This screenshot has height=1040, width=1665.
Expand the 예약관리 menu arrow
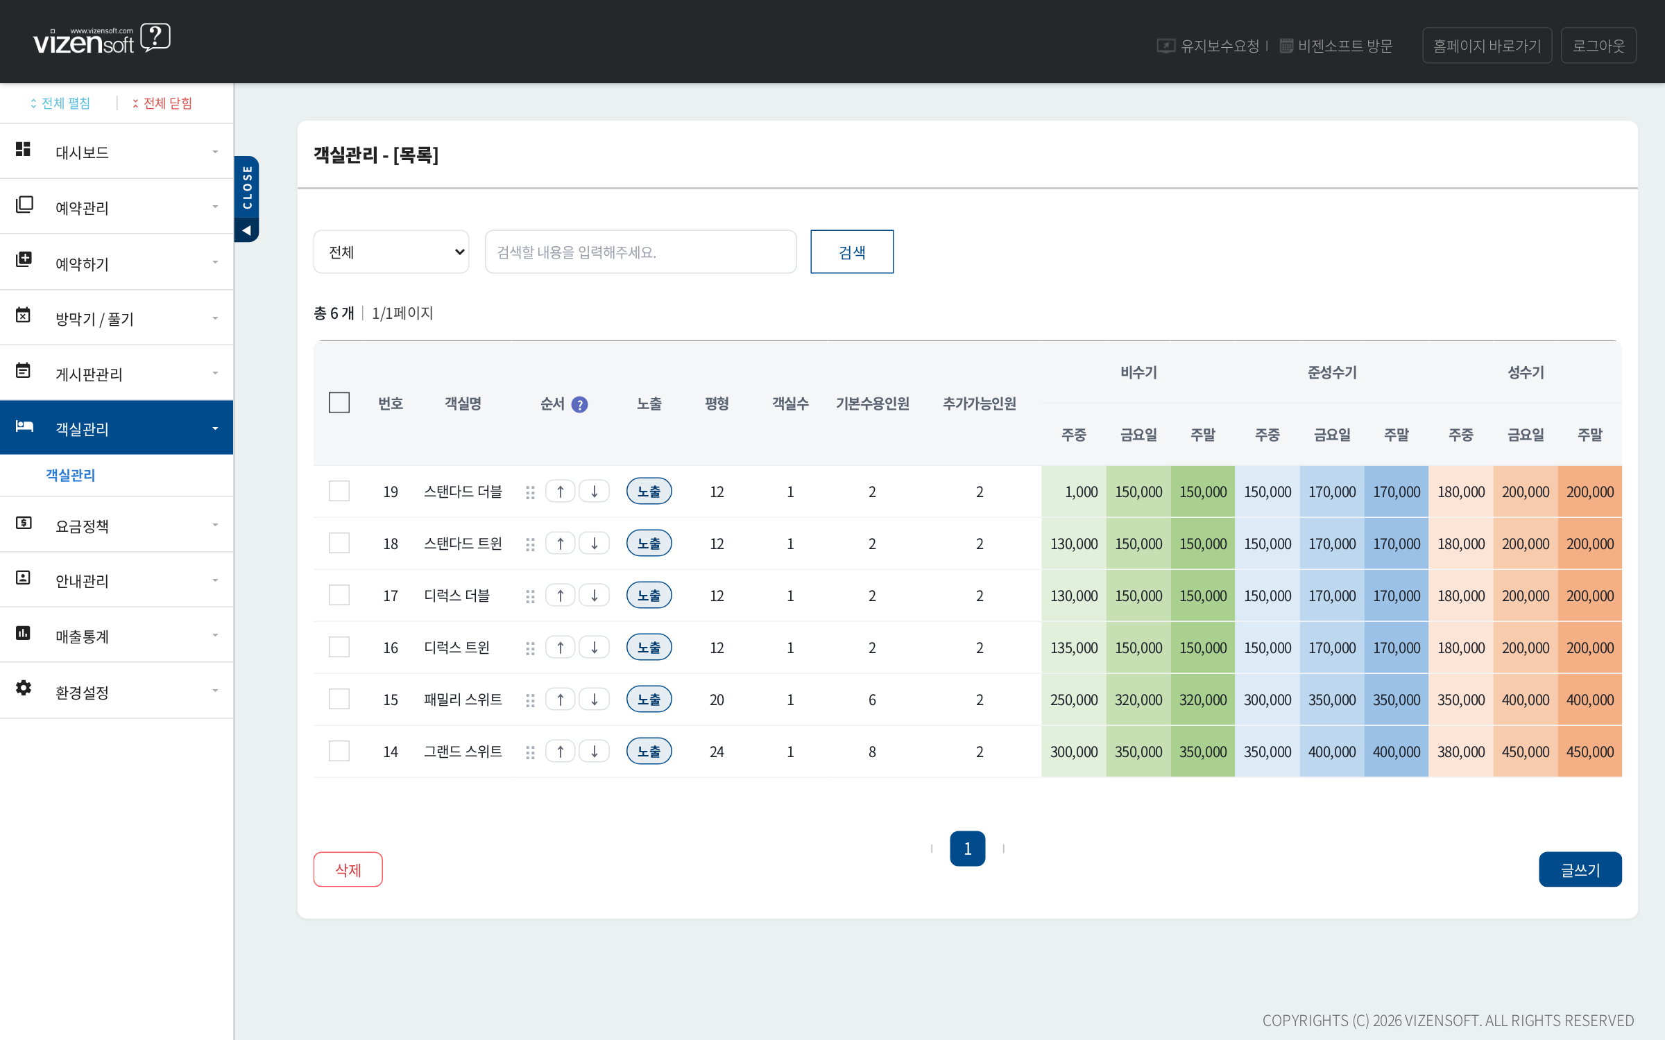pos(215,207)
